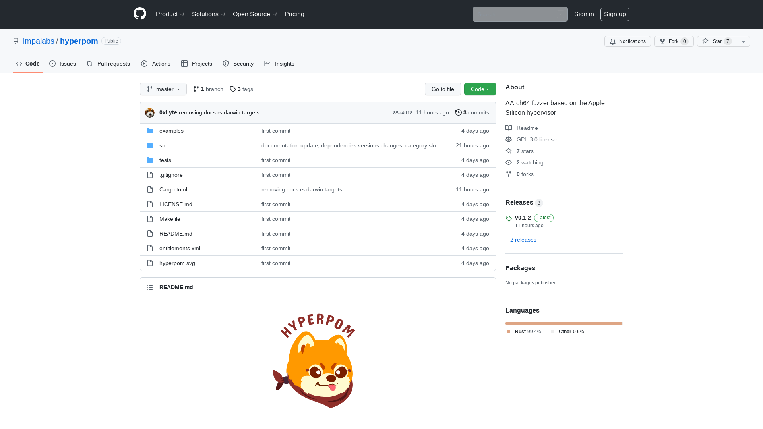Image resolution: width=763 pixels, height=429 pixels.
Task: Click the Fork repository icon
Action: (662, 41)
